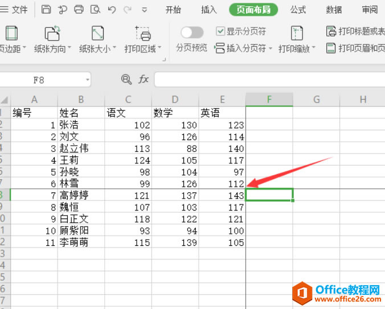Click cell containing 英语
385x309 pixels.
222,113
